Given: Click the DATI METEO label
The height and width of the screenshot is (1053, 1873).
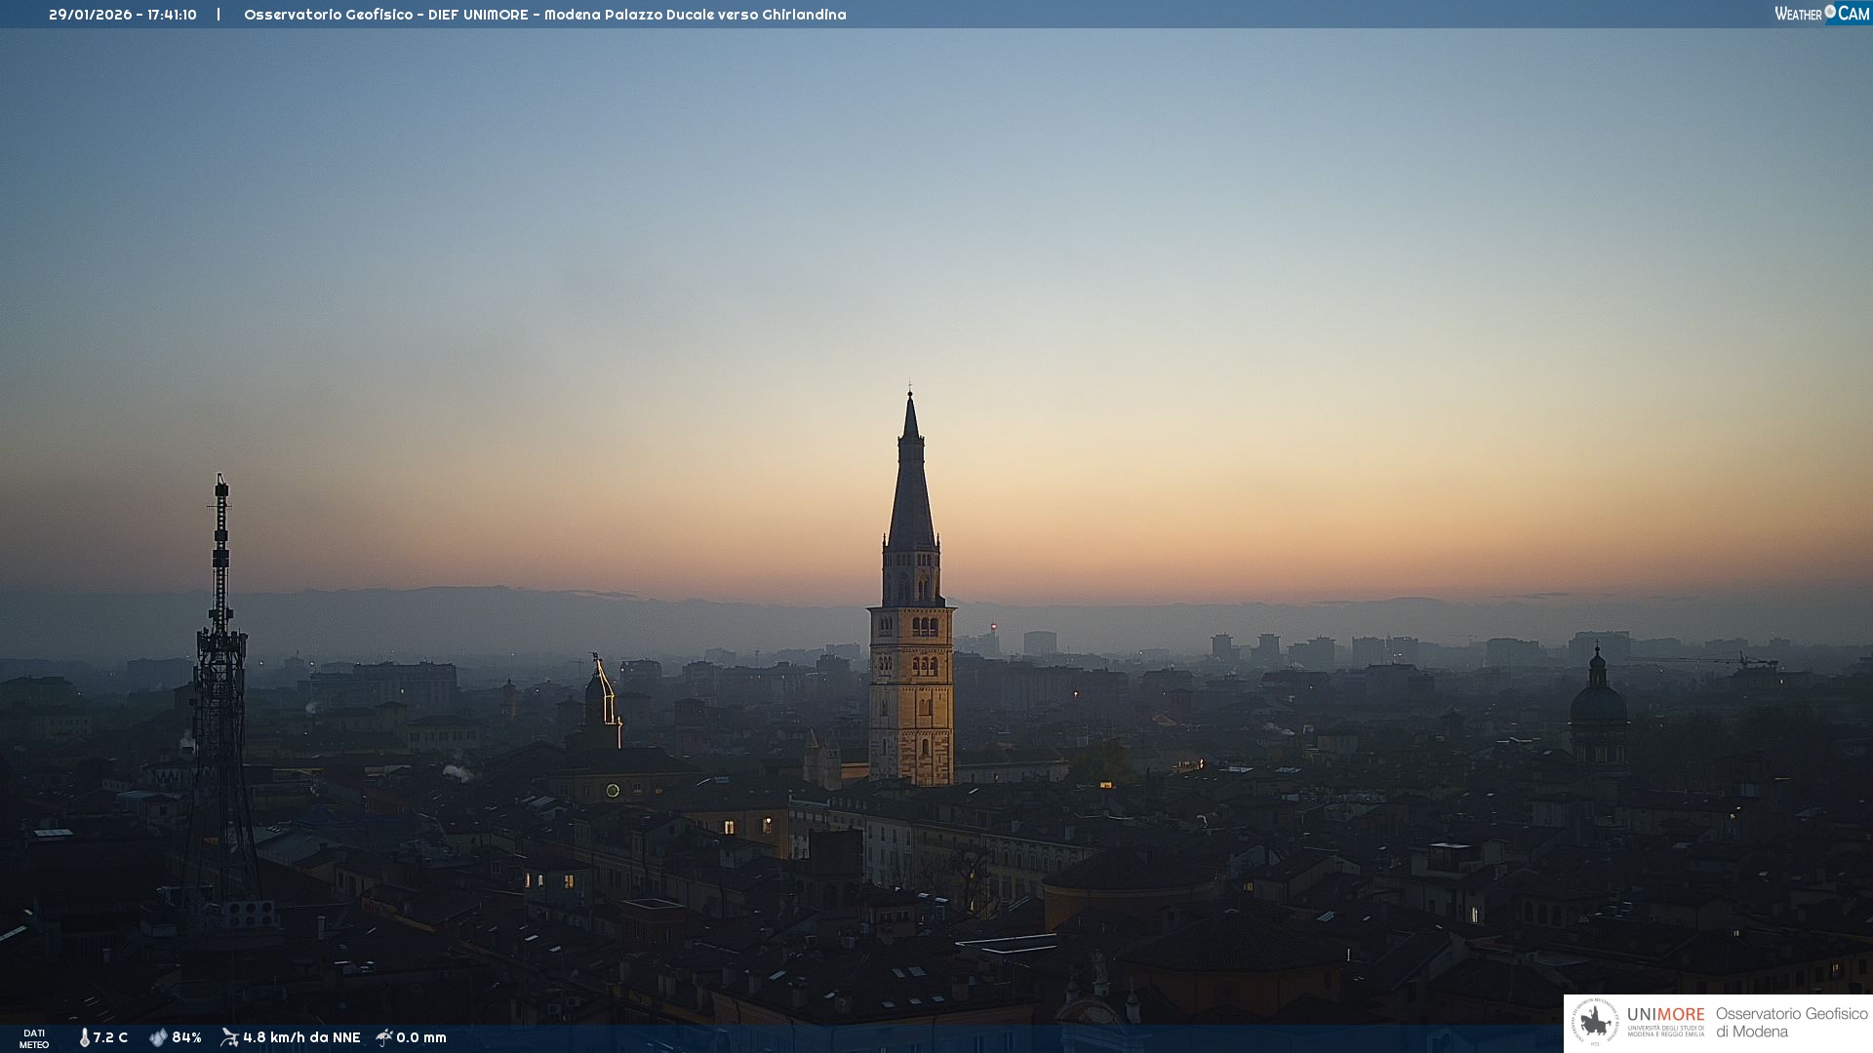Looking at the screenshot, I should point(34,1038).
